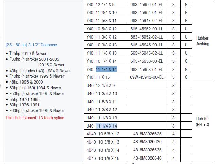Image resolution: width=221 pixels, height=164 pixels.
Task: Select part number 663-45947-02-EL
Action: pyautogui.click(x=146, y=21)
